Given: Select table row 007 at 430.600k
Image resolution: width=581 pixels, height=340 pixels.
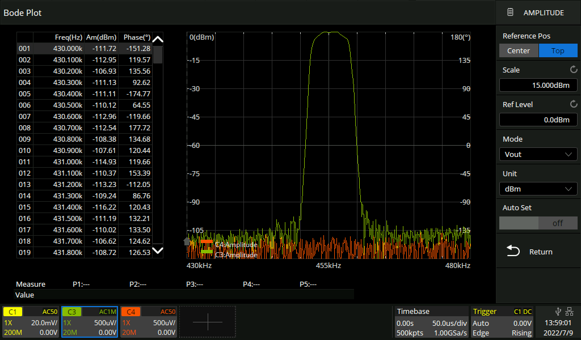Looking at the screenshot, I should coord(85,117).
